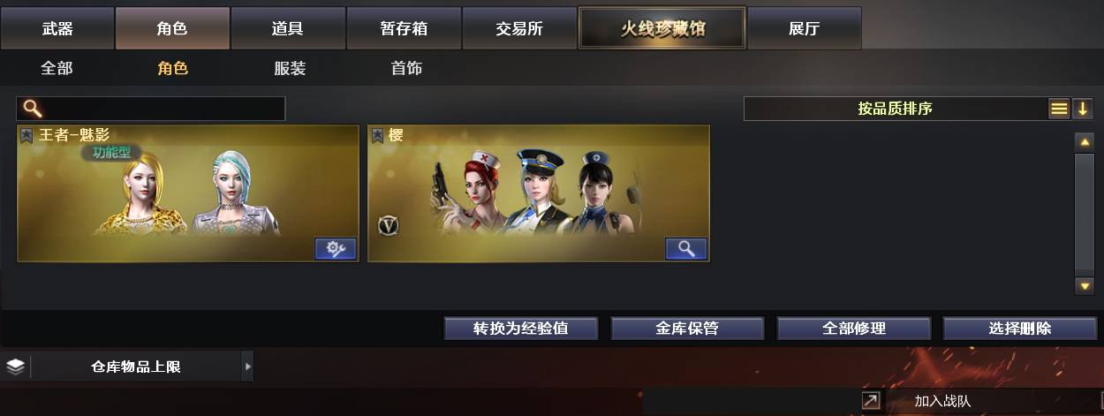The image size is (1104, 416).
Task: Click the layers icon near 仓库物品上限
Action: (15, 366)
